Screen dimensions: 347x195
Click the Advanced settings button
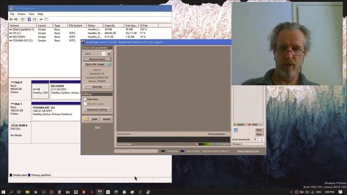pyautogui.click(x=97, y=109)
